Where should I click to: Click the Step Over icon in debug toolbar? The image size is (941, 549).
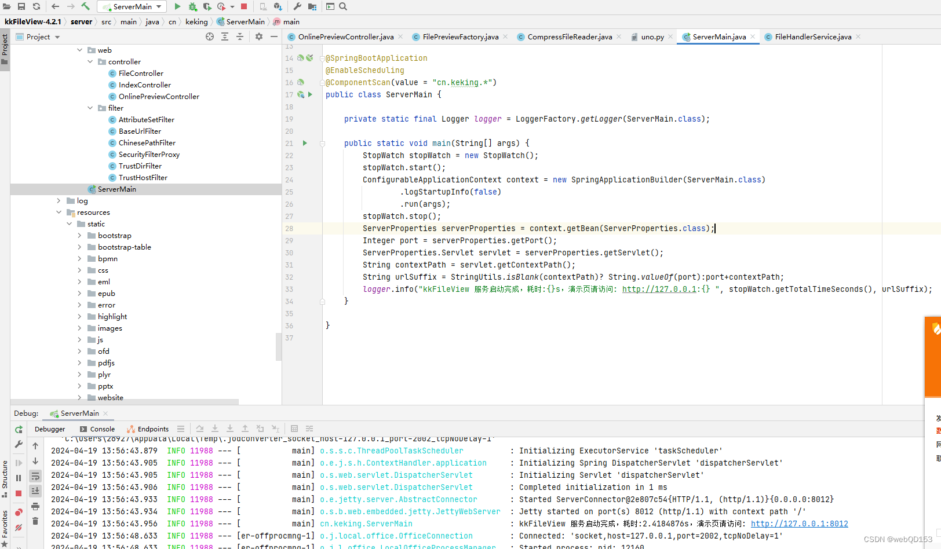point(200,429)
